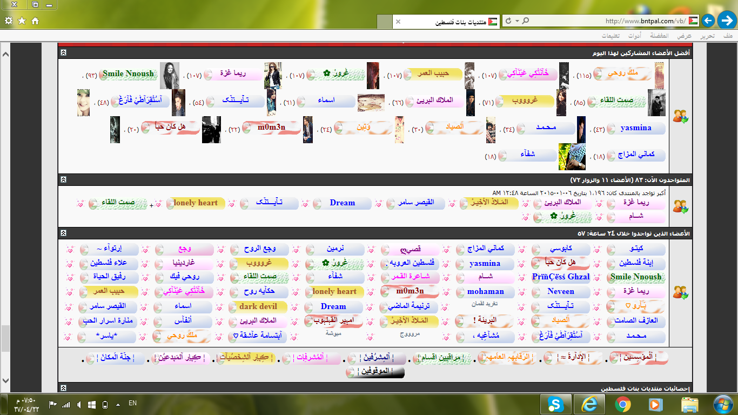Click the members icon beside the currently online list
This screenshot has height=415, width=738.
pyautogui.click(x=680, y=206)
